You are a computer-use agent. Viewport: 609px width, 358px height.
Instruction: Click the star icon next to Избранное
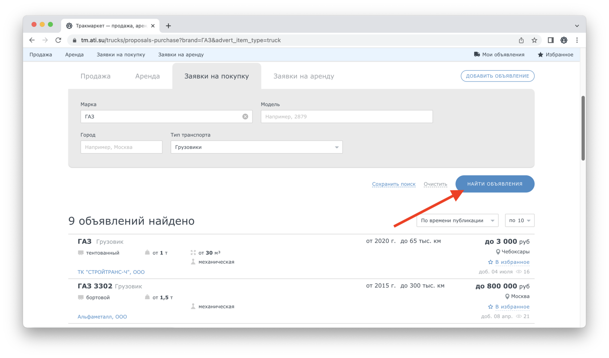pos(540,55)
